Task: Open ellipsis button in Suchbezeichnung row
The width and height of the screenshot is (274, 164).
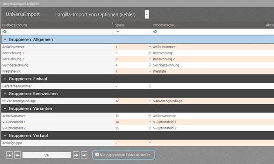Action: tap(149, 65)
